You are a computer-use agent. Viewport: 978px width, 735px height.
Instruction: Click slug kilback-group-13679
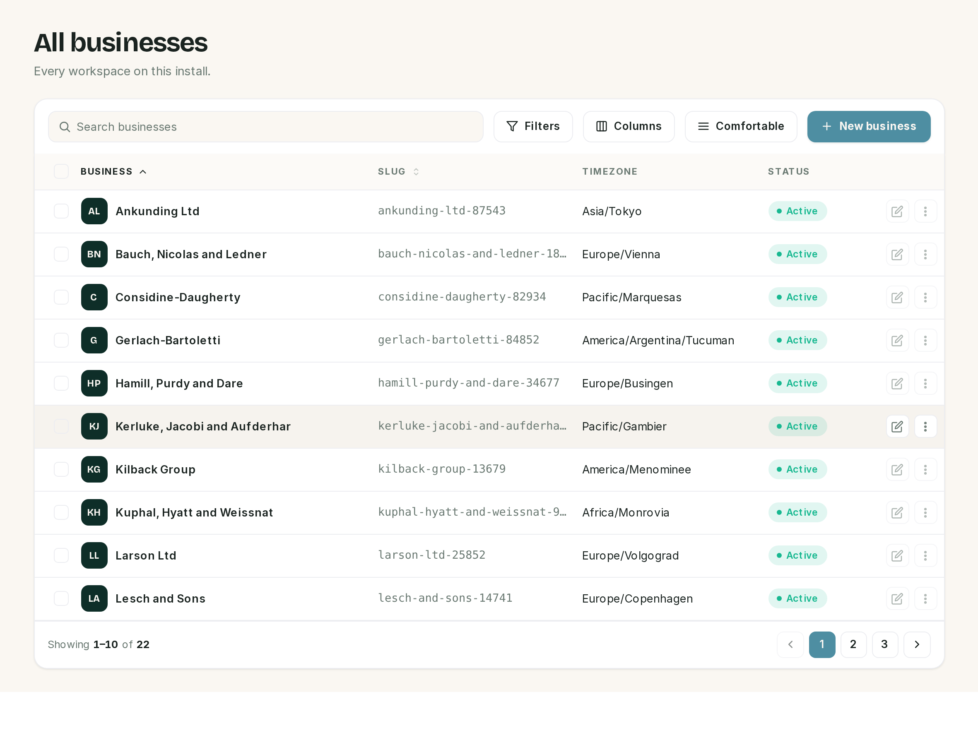[x=441, y=469]
